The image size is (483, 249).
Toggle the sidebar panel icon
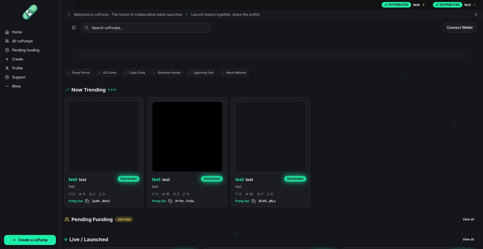(x=74, y=28)
